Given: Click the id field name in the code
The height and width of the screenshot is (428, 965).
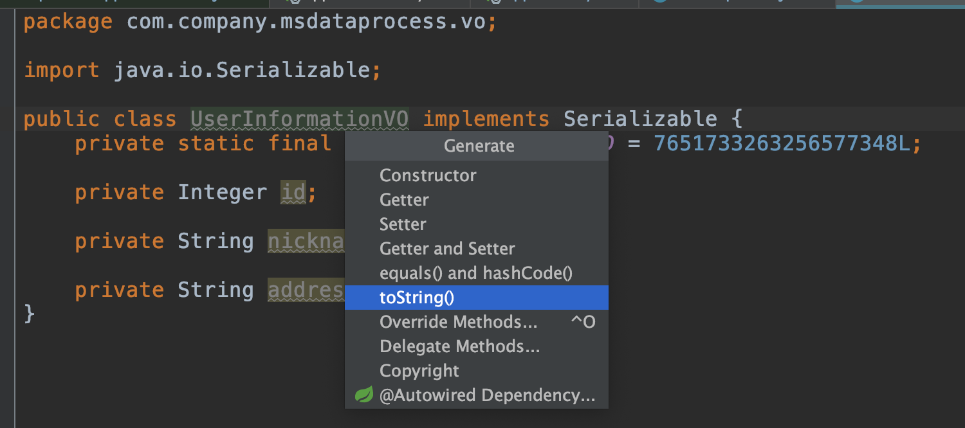Looking at the screenshot, I should 295,191.
